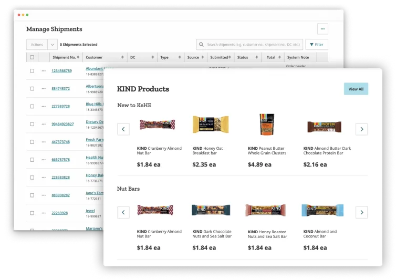
Task: Click the System Note column header
Action: pyautogui.click(x=298, y=57)
